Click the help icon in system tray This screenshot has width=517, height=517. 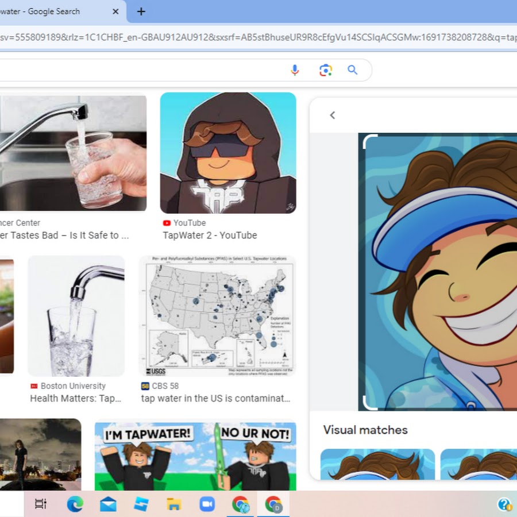coord(504,504)
